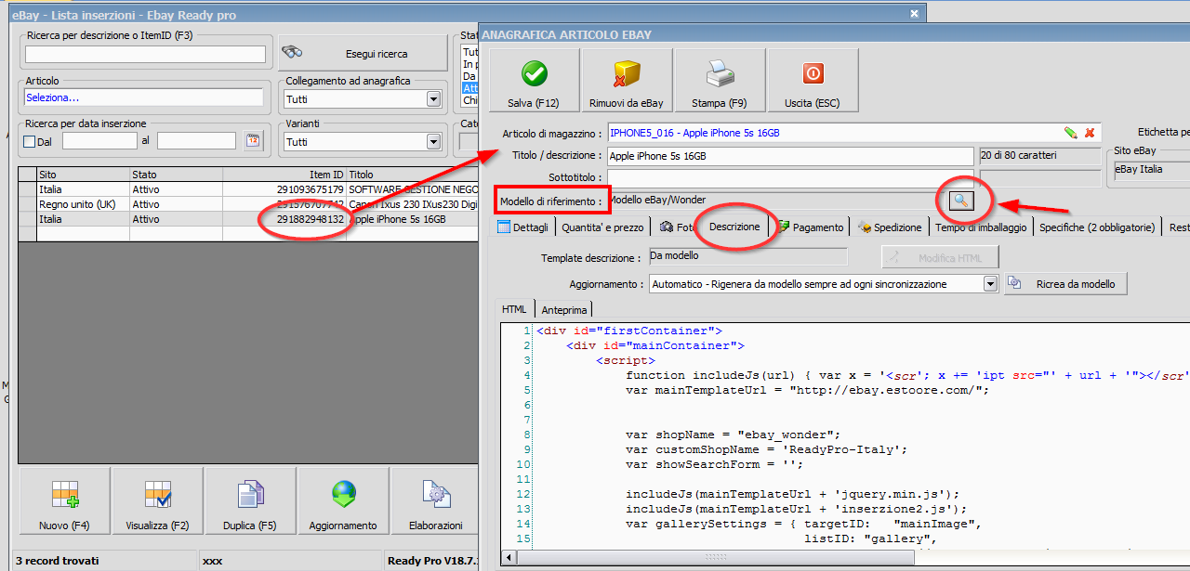1190x571 pixels.
Task: Exit with Uscita (ESC) button
Action: pyautogui.click(x=812, y=81)
